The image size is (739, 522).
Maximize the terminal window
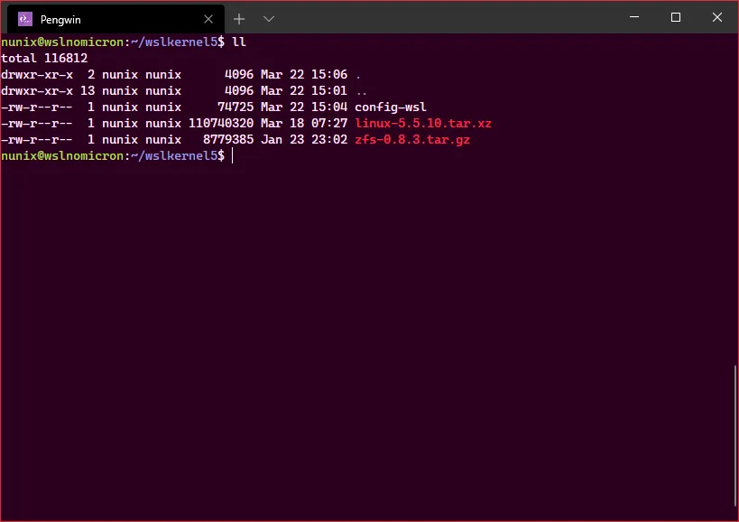[x=676, y=18]
